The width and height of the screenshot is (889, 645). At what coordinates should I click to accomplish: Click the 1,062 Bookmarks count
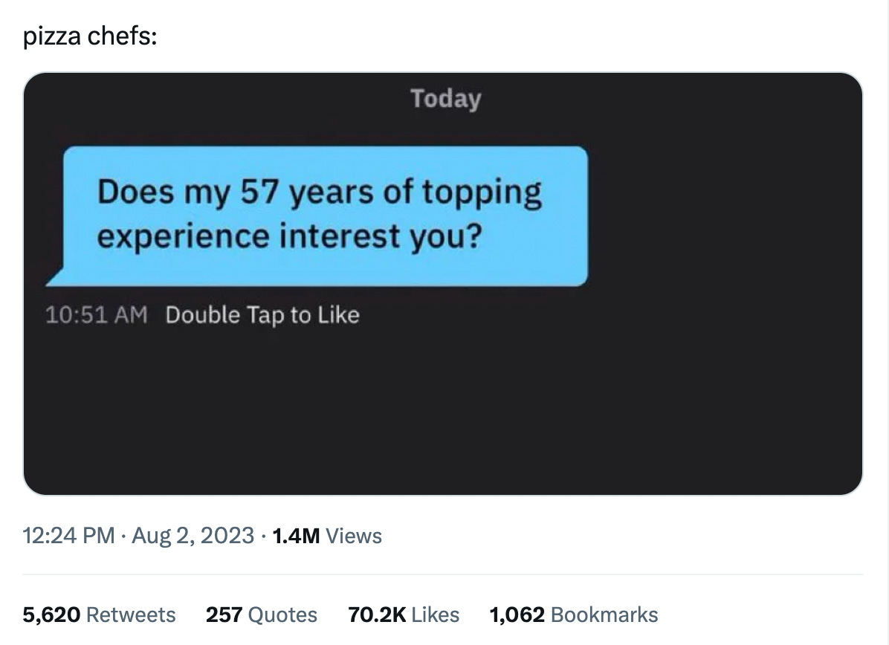click(x=574, y=615)
